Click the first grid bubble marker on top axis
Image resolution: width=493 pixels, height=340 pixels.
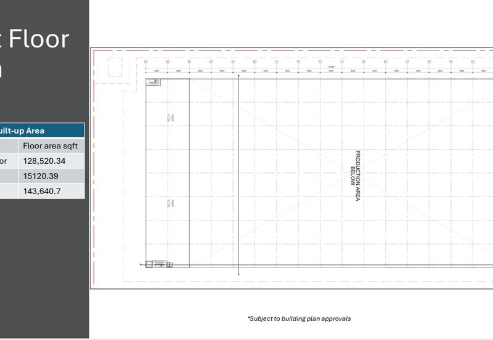145,62
